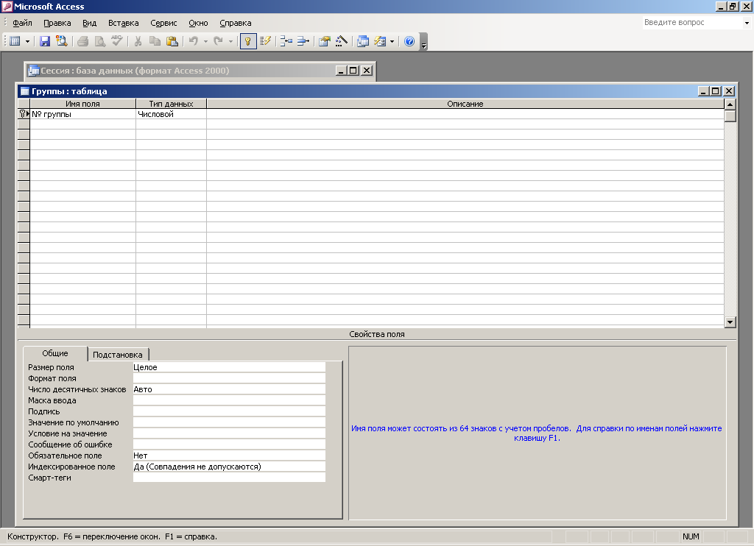Screen dimensions: 754x546
Task: Maximize the Сессия database window
Action: 353,71
